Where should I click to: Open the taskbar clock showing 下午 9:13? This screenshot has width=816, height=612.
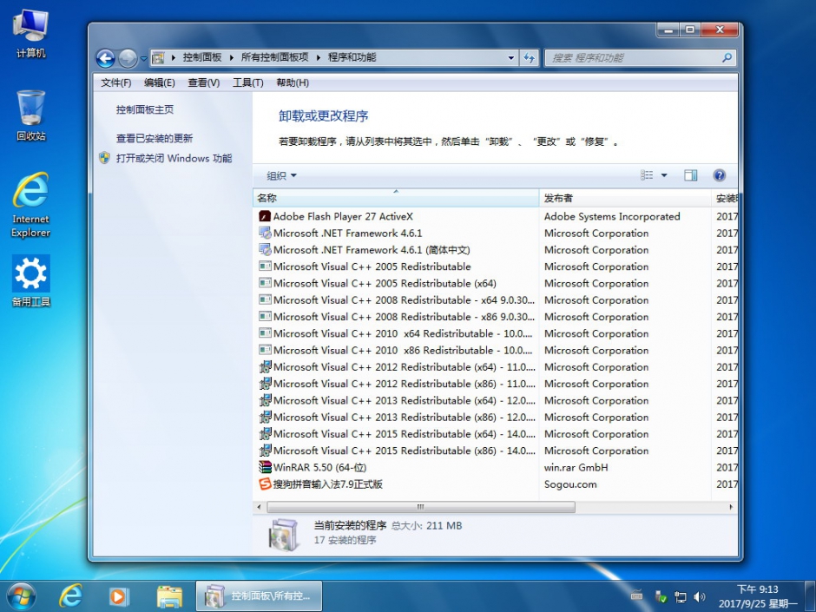click(x=758, y=596)
